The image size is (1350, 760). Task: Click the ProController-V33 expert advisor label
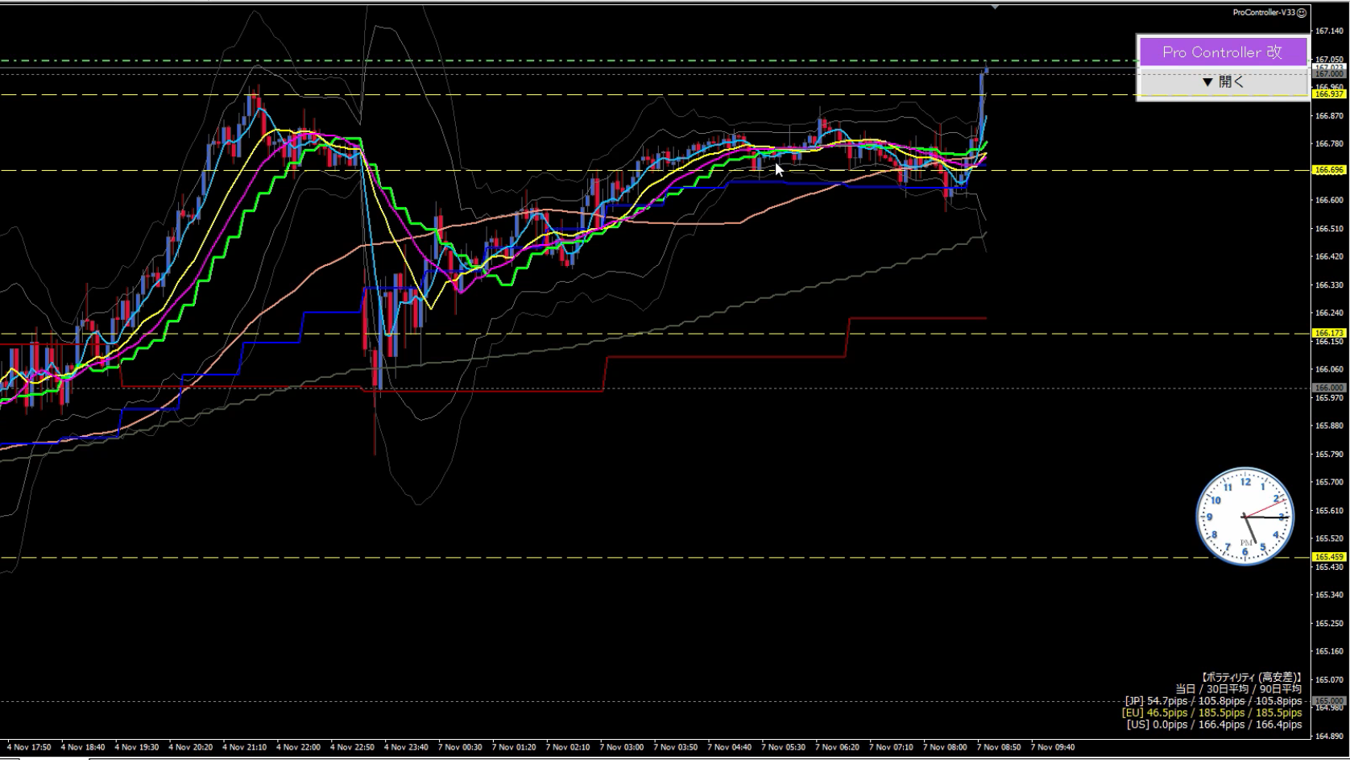(x=1264, y=12)
